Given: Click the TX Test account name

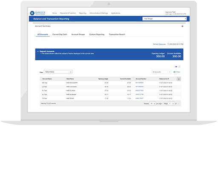Looking at the screenshot, I should pyautogui.click(x=44, y=98).
